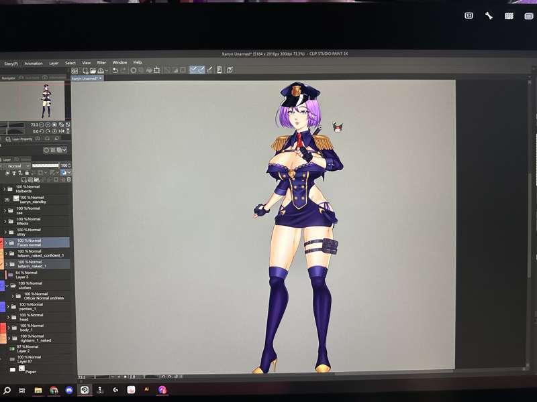
Task: Select Layer 3 at 64% opacity
Action: click(x=38, y=275)
